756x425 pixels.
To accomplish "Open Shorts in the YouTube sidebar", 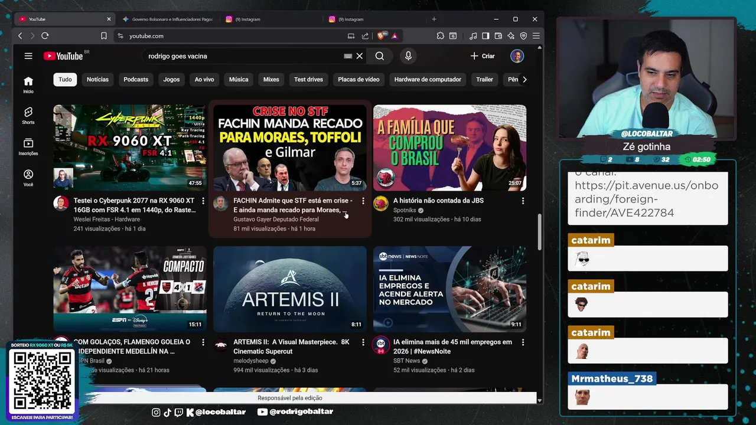I will [x=28, y=116].
